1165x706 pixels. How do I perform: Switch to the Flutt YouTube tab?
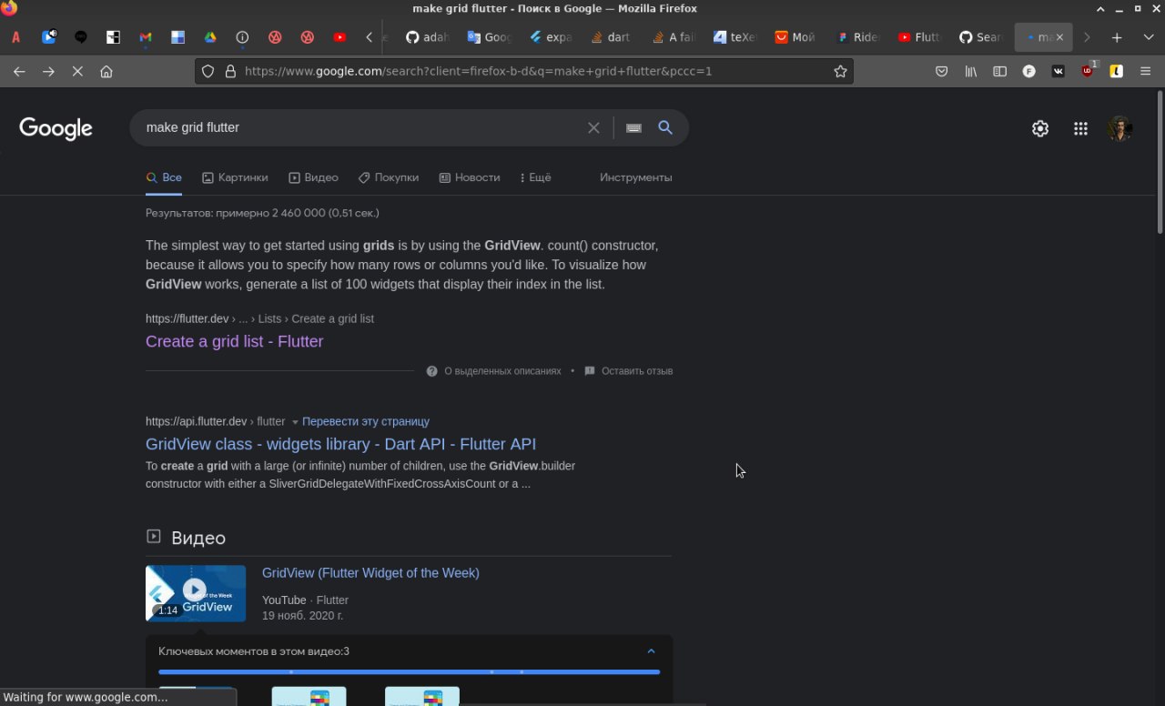click(919, 37)
